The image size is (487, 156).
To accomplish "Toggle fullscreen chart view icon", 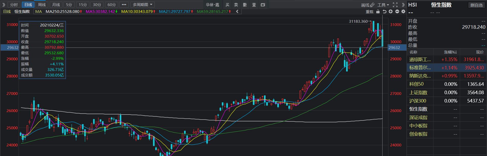I will click(x=395, y=5).
